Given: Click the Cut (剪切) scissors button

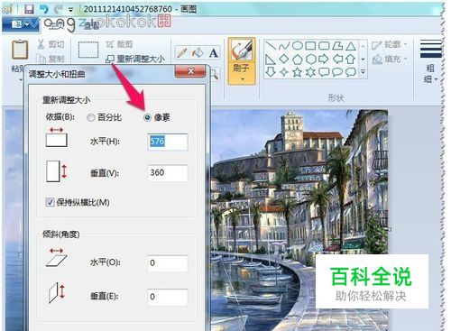Looking at the screenshot, I should 51,44.
